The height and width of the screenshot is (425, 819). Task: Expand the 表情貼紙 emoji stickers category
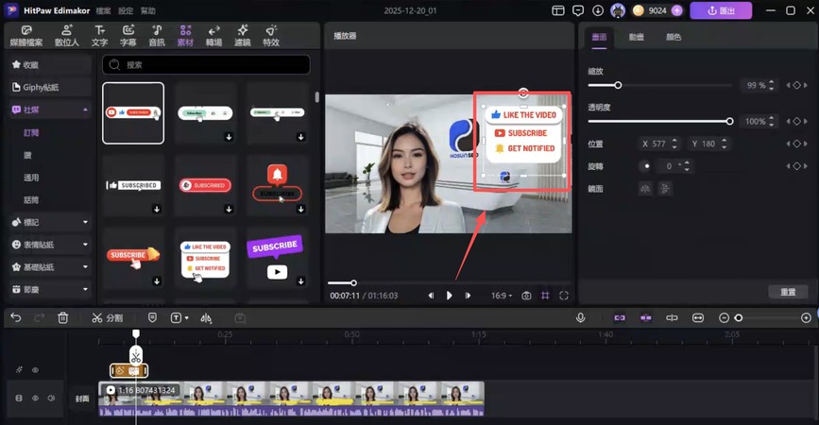click(x=85, y=245)
